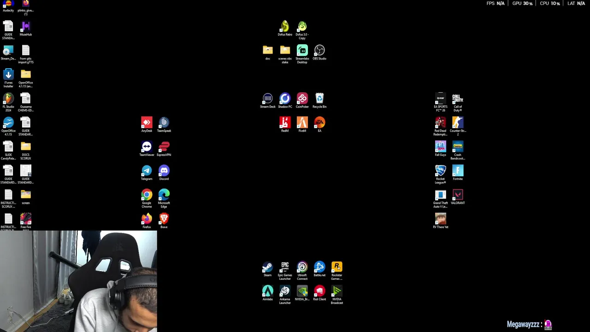This screenshot has width=590, height=332.
Task: Open the TeamViewer shortcut
Action: coord(147,149)
